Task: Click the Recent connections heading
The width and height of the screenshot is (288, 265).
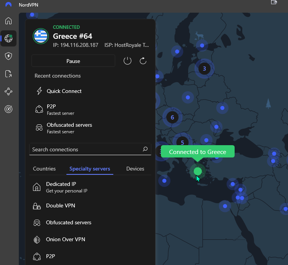Action: (58, 76)
